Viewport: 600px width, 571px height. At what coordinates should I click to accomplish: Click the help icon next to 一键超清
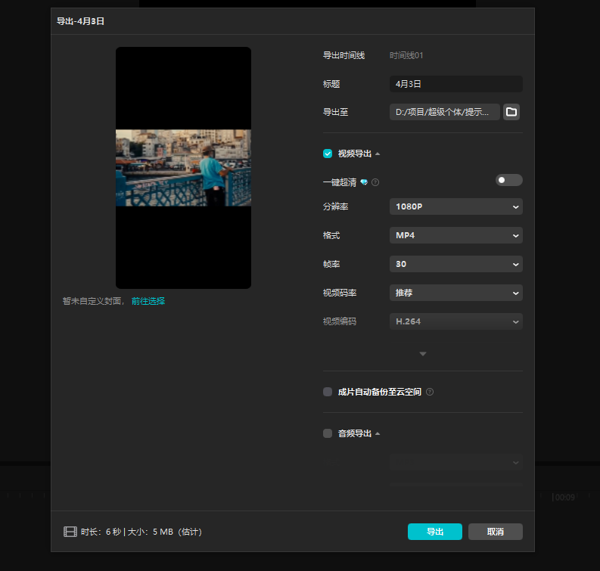point(375,182)
